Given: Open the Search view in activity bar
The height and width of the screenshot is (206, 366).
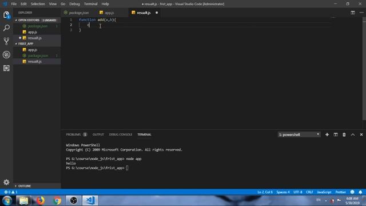Looking at the screenshot, I should pyautogui.click(x=6, y=28).
